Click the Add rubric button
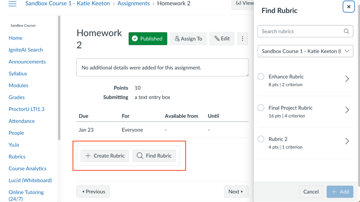This screenshot has width=360, height=202. click(x=340, y=192)
